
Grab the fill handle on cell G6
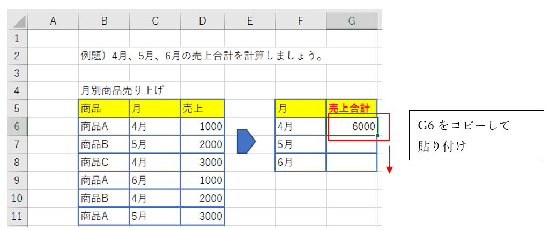tap(377, 135)
